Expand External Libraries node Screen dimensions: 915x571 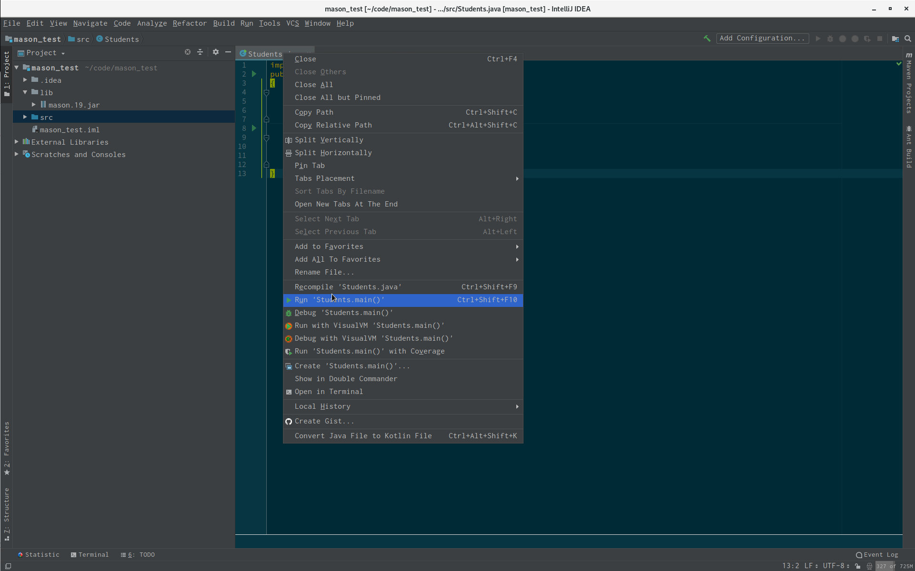(x=17, y=142)
